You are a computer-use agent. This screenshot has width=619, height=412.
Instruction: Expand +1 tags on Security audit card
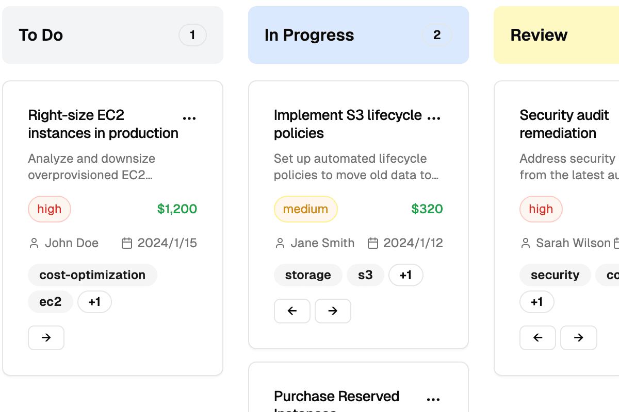coord(536,302)
